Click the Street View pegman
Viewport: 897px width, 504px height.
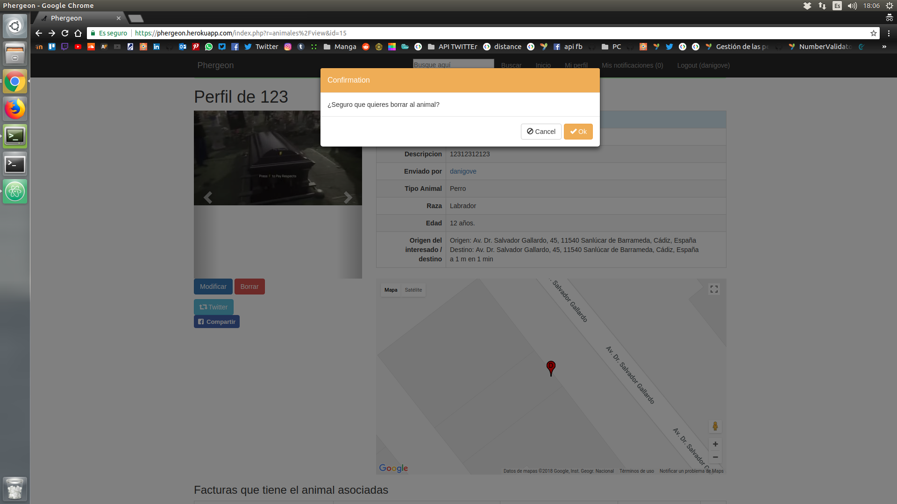tap(715, 426)
